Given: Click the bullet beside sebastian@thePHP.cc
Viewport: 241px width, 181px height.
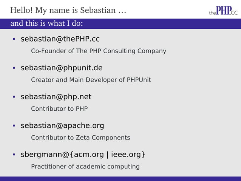Looking at the screenshot, I should click(13, 39).
